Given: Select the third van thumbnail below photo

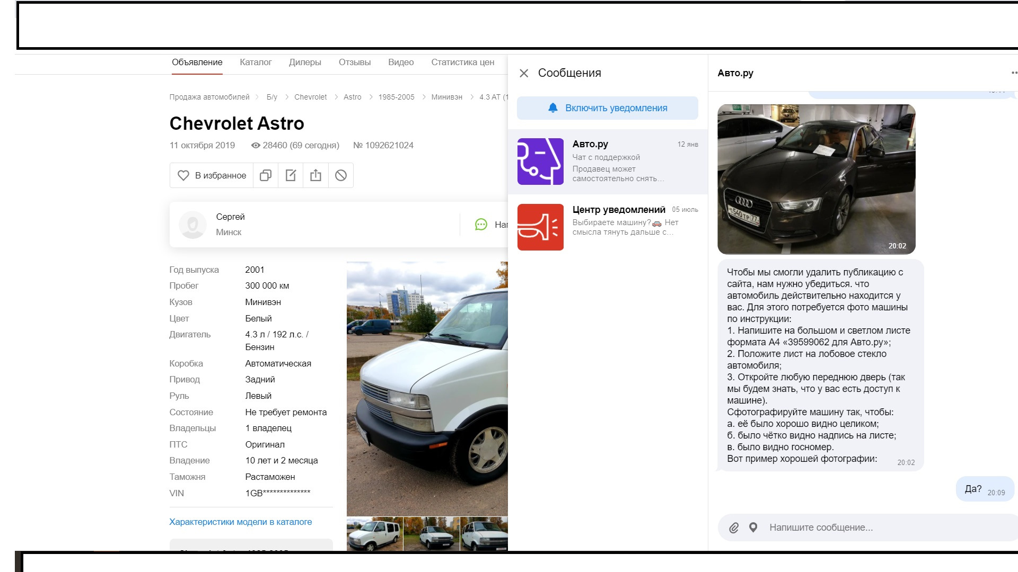Looking at the screenshot, I should tap(484, 534).
